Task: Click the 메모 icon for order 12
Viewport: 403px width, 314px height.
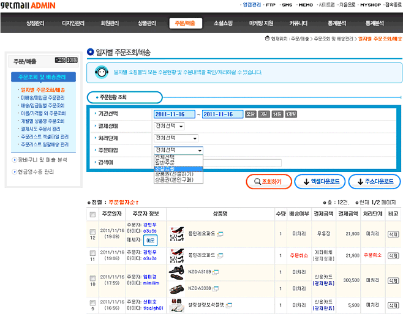Action: click(x=149, y=241)
